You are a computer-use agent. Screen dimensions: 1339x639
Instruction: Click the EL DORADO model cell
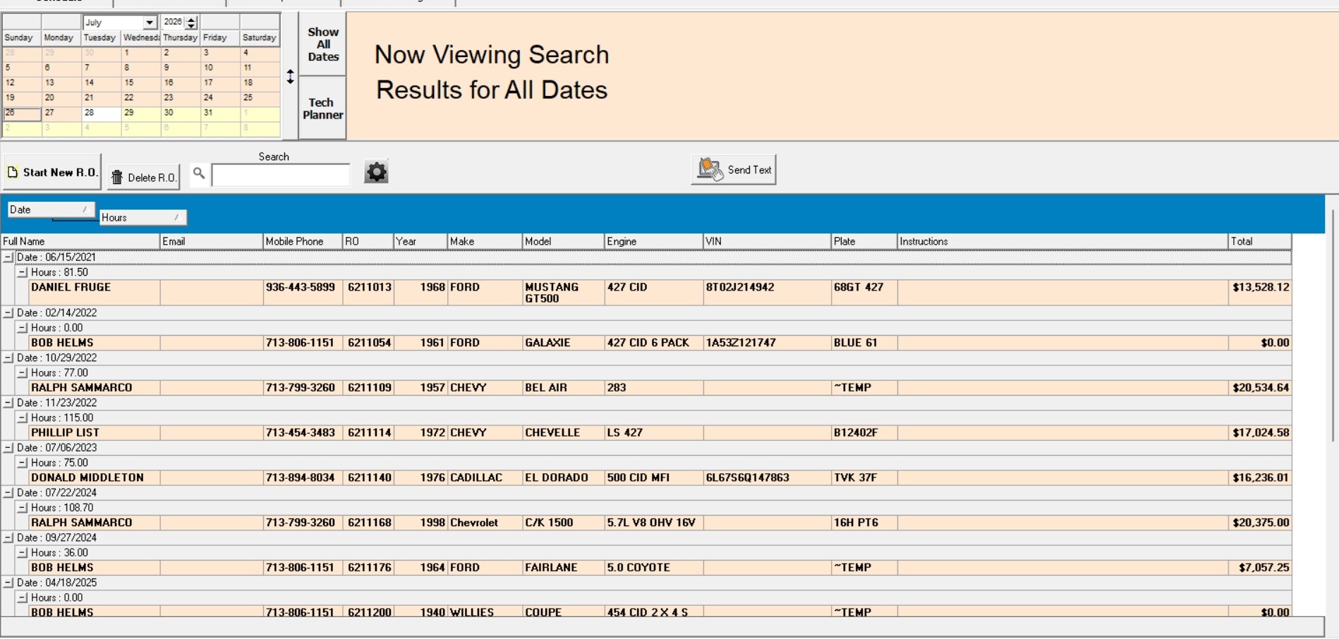563,477
